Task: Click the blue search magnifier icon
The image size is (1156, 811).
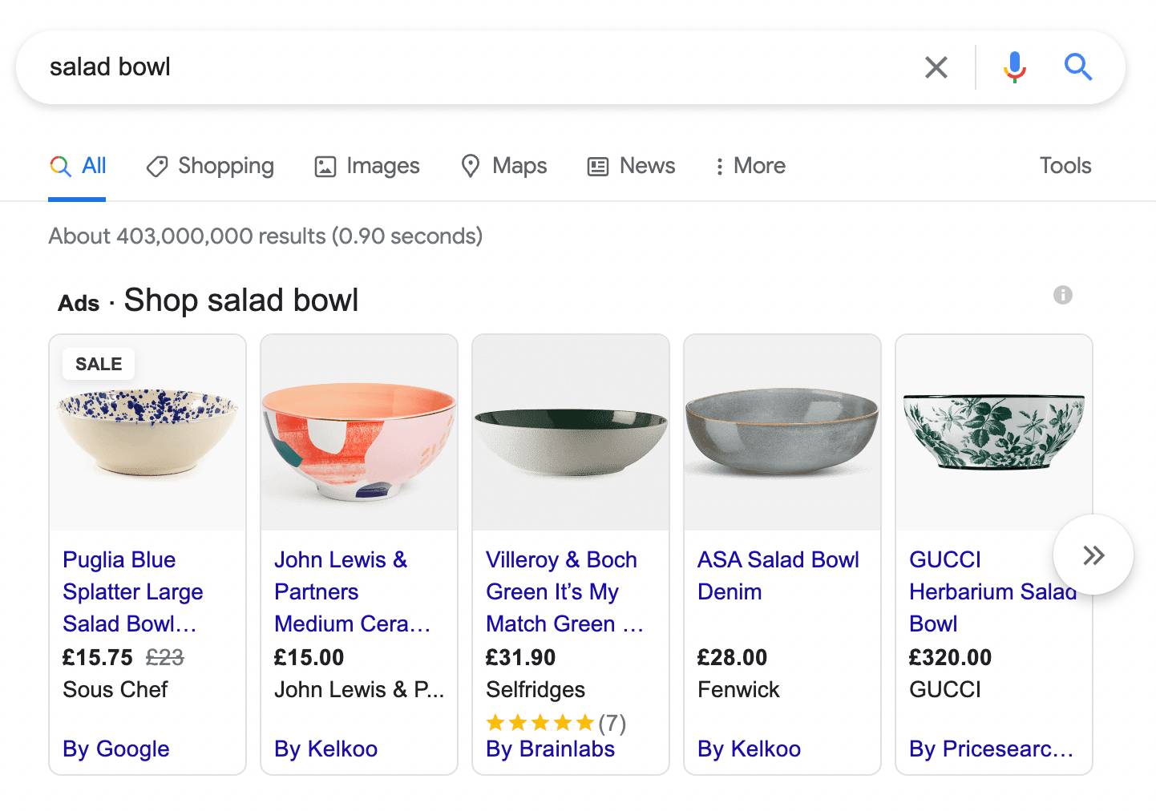Action: pos(1077,67)
